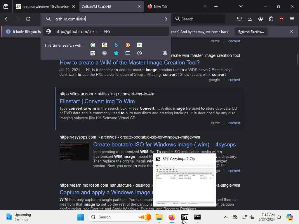The width and height of the screenshot is (299, 224).
Task: Expand options dots beside google cached
Action: (224, 80)
